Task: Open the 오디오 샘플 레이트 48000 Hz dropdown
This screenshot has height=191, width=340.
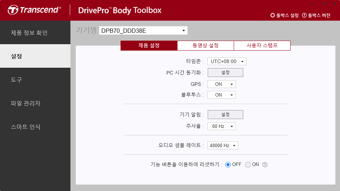Action: pyautogui.click(x=223, y=145)
